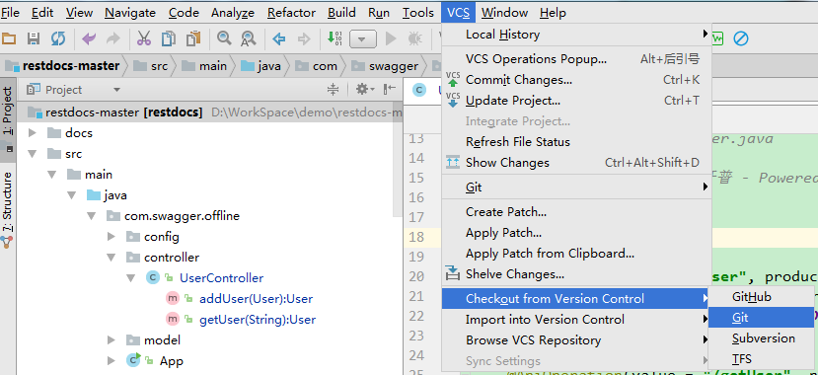This screenshot has width=818, height=375.
Task: Click the scroll from source icon
Action: coord(333,89)
